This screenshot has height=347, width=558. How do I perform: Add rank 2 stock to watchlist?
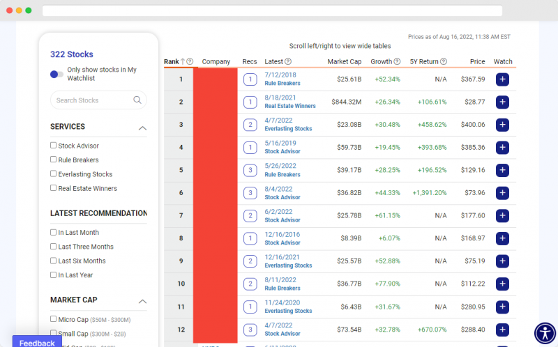point(502,102)
